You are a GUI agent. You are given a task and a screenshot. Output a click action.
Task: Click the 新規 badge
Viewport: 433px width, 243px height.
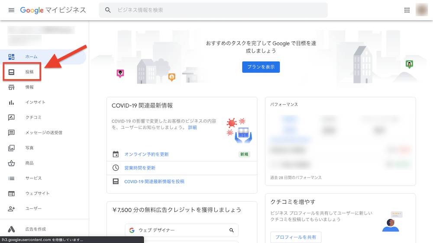click(244, 154)
